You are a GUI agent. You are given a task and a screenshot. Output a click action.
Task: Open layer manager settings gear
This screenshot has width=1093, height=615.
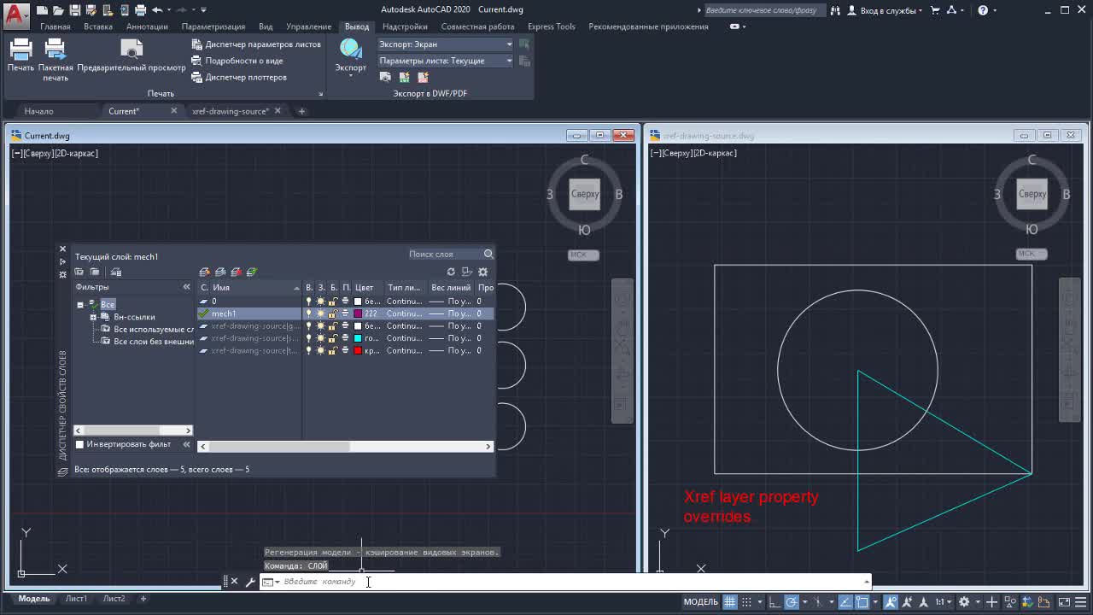point(482,272)
